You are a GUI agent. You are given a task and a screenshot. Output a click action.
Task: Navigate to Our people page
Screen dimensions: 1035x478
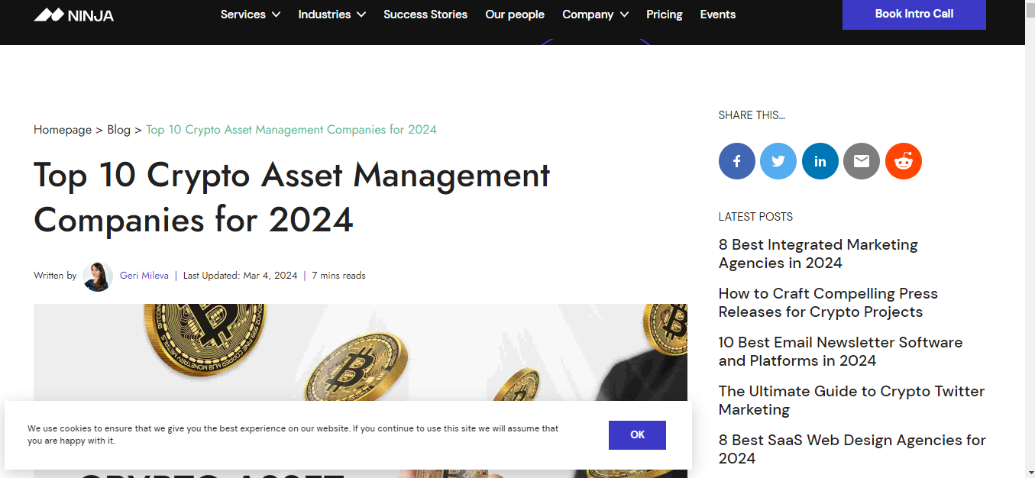click(515, 15)
